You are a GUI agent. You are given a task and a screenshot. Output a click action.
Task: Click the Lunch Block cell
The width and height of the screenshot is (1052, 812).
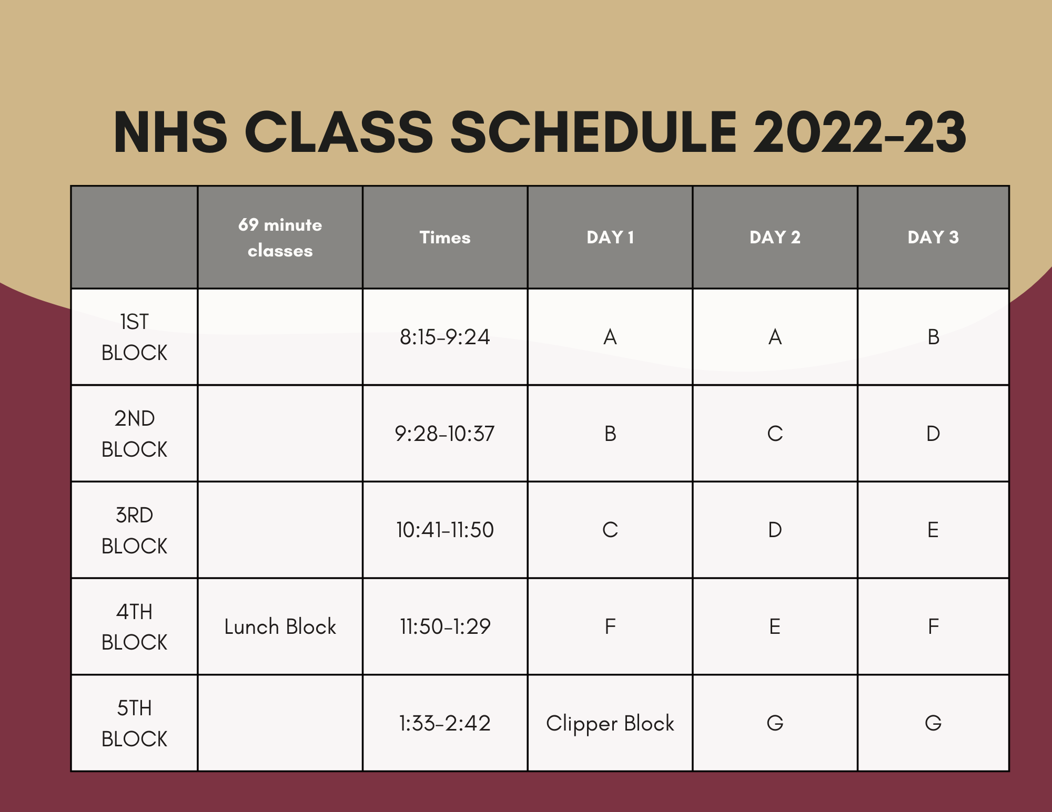tap(280, 626)
